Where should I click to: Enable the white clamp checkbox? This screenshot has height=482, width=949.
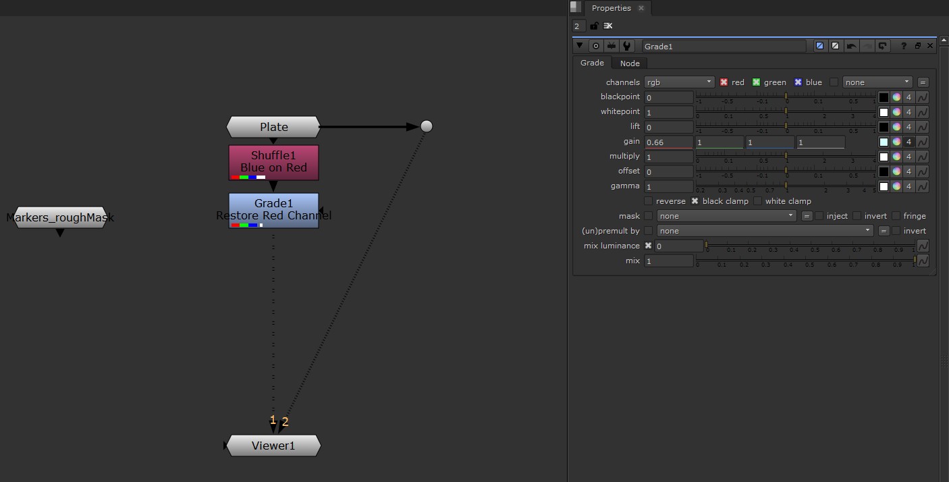pos(757,201)
